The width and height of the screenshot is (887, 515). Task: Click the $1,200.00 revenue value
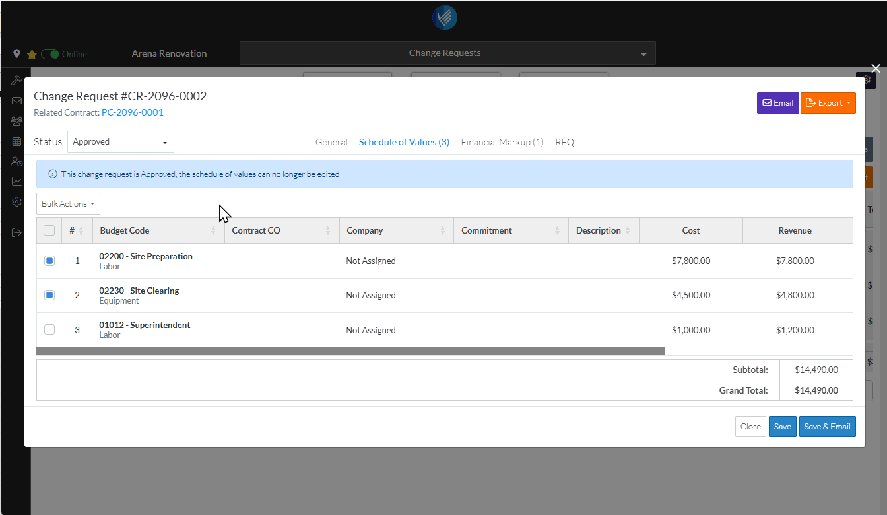pos(795,330)
